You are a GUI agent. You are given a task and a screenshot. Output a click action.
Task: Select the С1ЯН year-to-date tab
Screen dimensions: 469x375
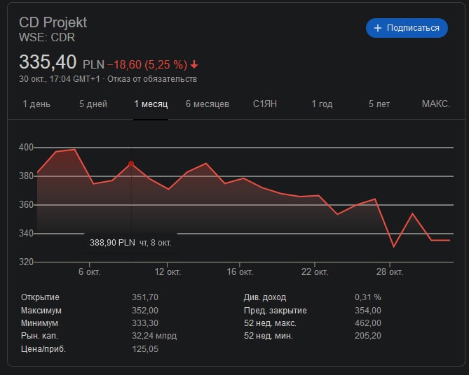[x=265, y=104]
